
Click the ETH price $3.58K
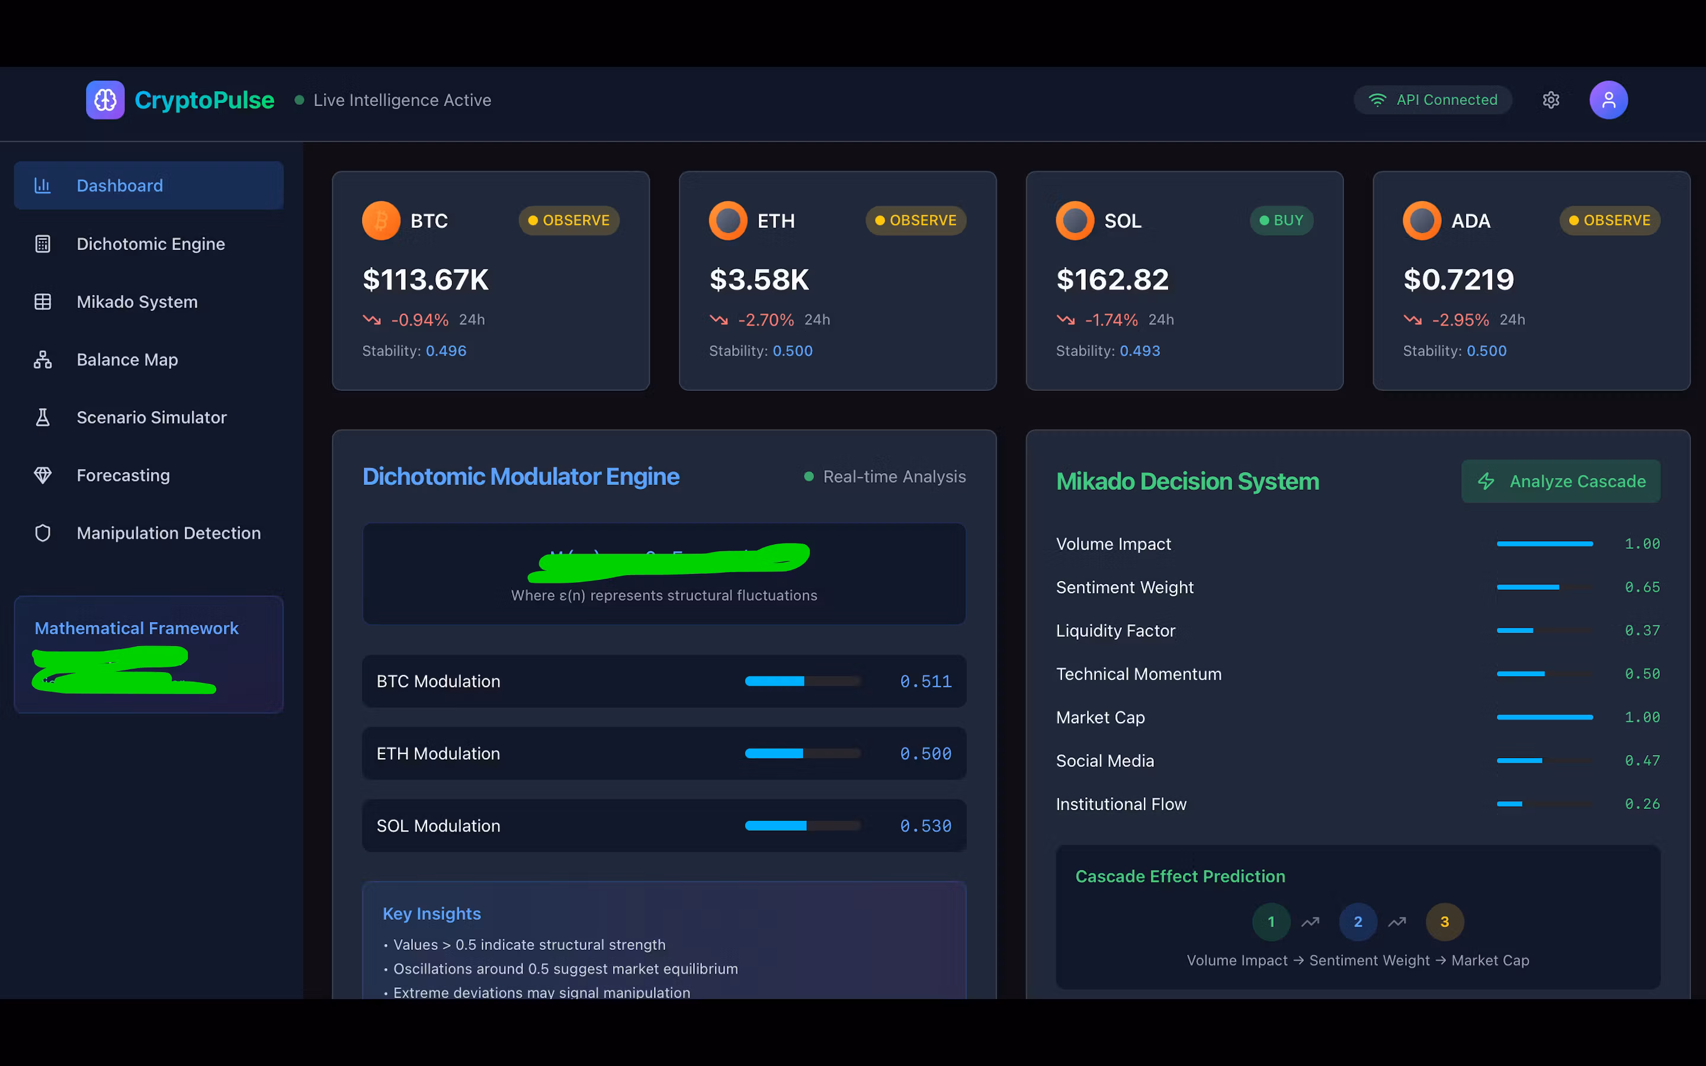tap(759, 280)
